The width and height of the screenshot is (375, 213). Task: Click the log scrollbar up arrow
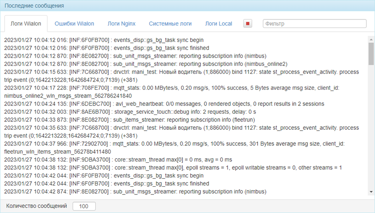[371, 40]
